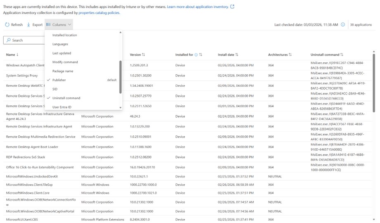The width and height of the screenshot is (380, 223).
Task: Click version 16.0.19426.20170 cell
Action: (x=142, y=167)
